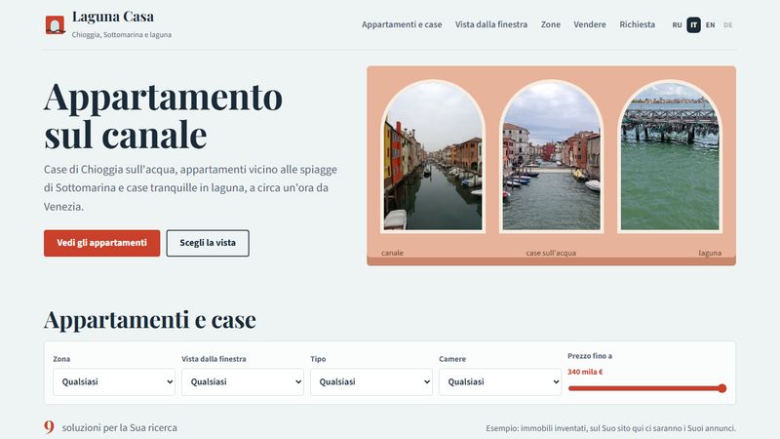
Task: Switch language to RU
Action: tap(677, 25)
